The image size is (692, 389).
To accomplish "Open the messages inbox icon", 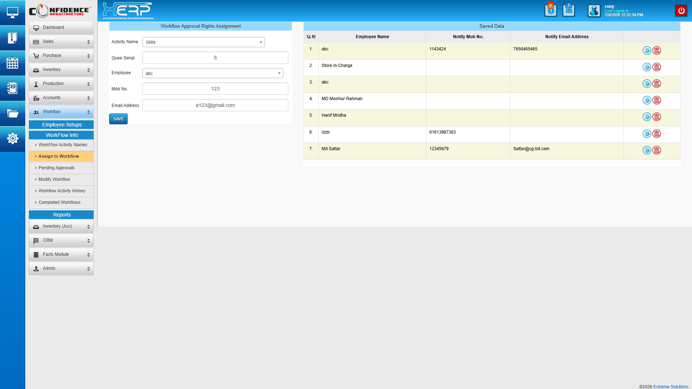I will [568, 10].
